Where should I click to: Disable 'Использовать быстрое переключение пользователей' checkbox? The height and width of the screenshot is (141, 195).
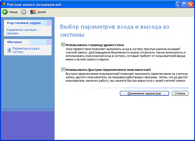click(x=63, y=70)
